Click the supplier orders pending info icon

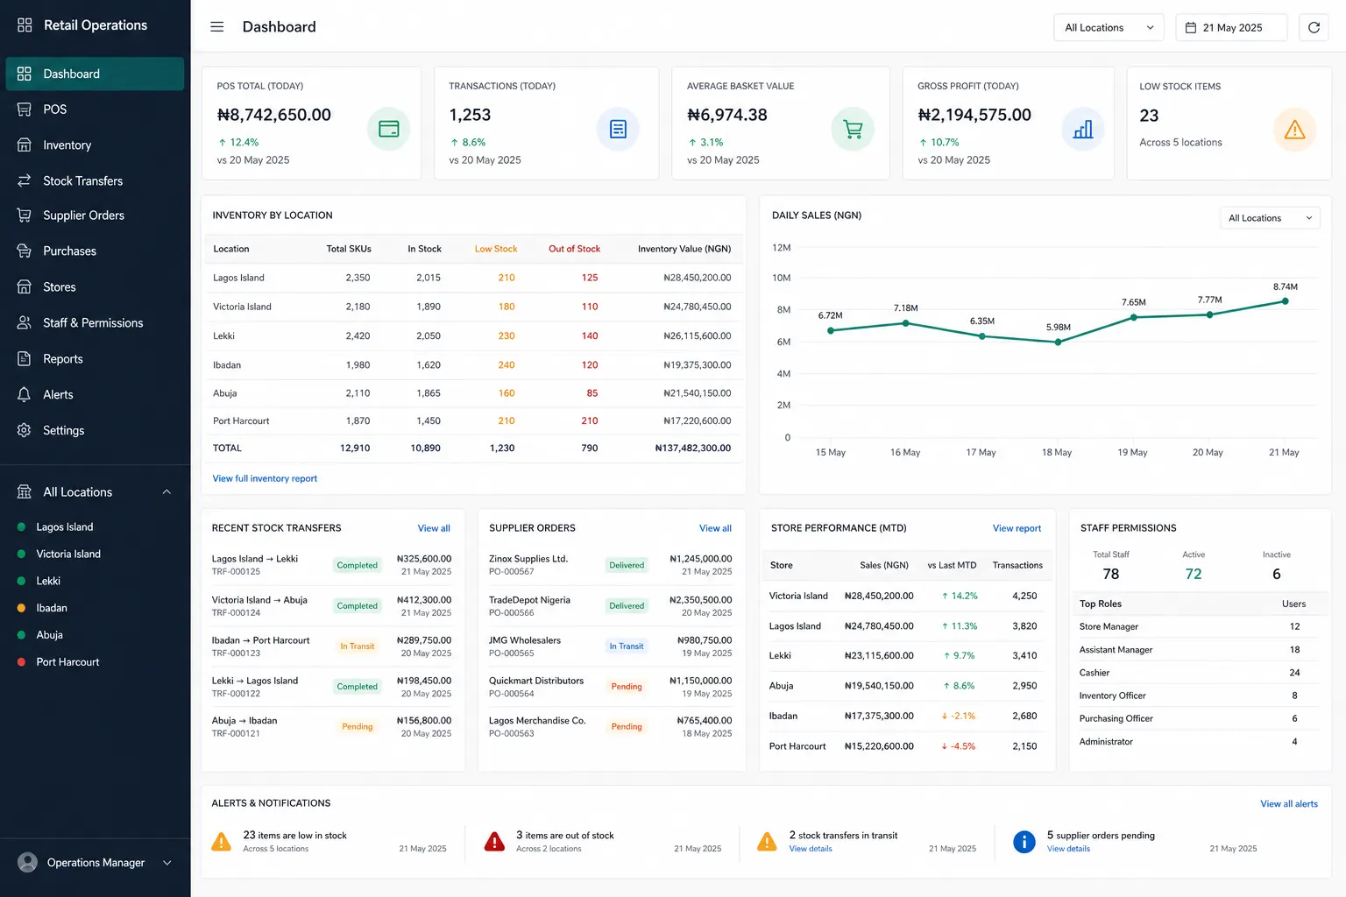pos(1024,842)
